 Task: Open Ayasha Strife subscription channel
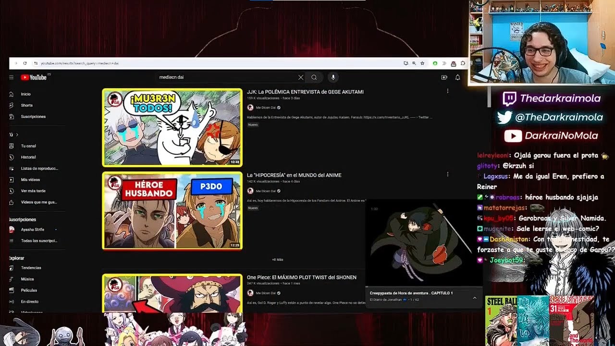32,230
